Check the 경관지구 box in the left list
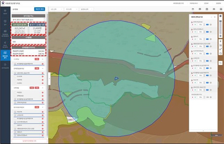 click(15, 125)
